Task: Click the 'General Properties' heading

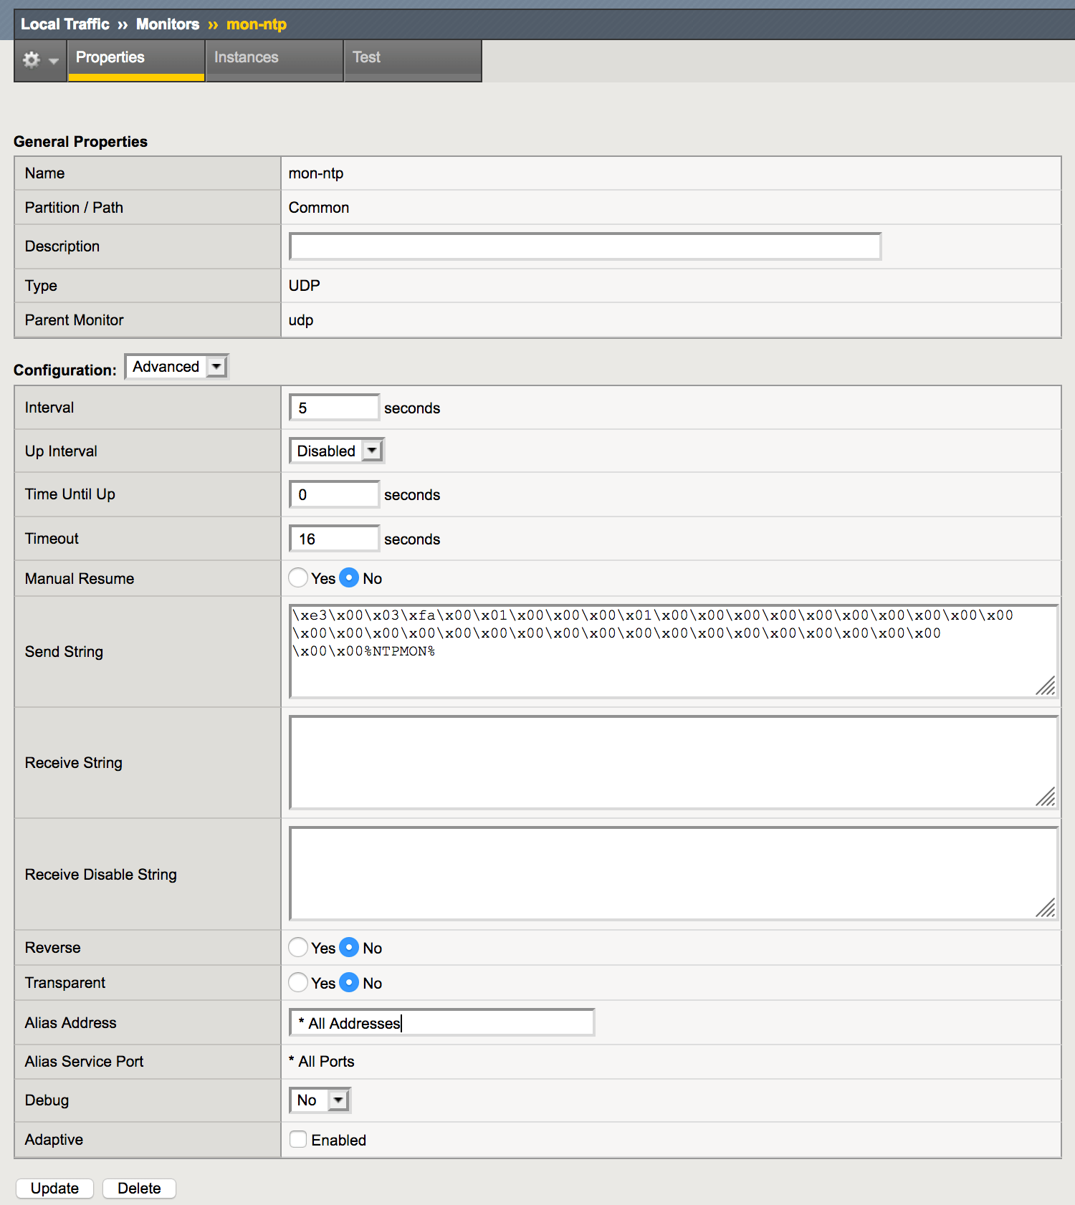Action: click(x=80, y=142)
